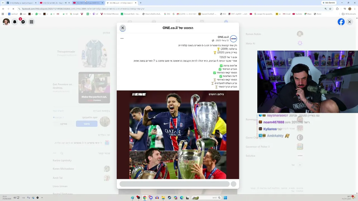Open contacts options three-dot menu
Image resolution: width=358 pixels, height=201 pixels.
coord(55,153)
